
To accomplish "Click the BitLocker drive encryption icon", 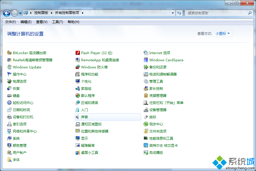I will (9, 53).
